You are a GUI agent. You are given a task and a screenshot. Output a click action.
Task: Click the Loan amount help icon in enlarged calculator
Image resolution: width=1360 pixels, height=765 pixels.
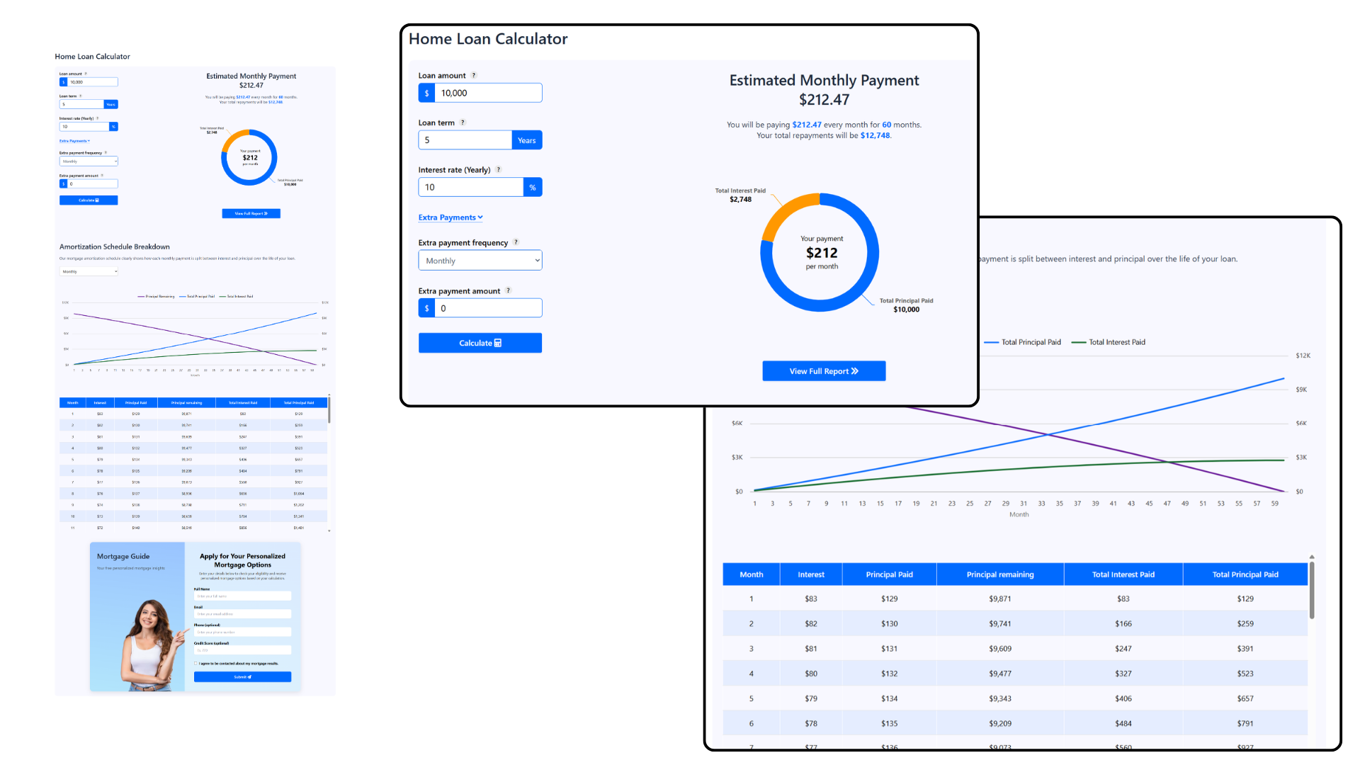pos(474,75)
